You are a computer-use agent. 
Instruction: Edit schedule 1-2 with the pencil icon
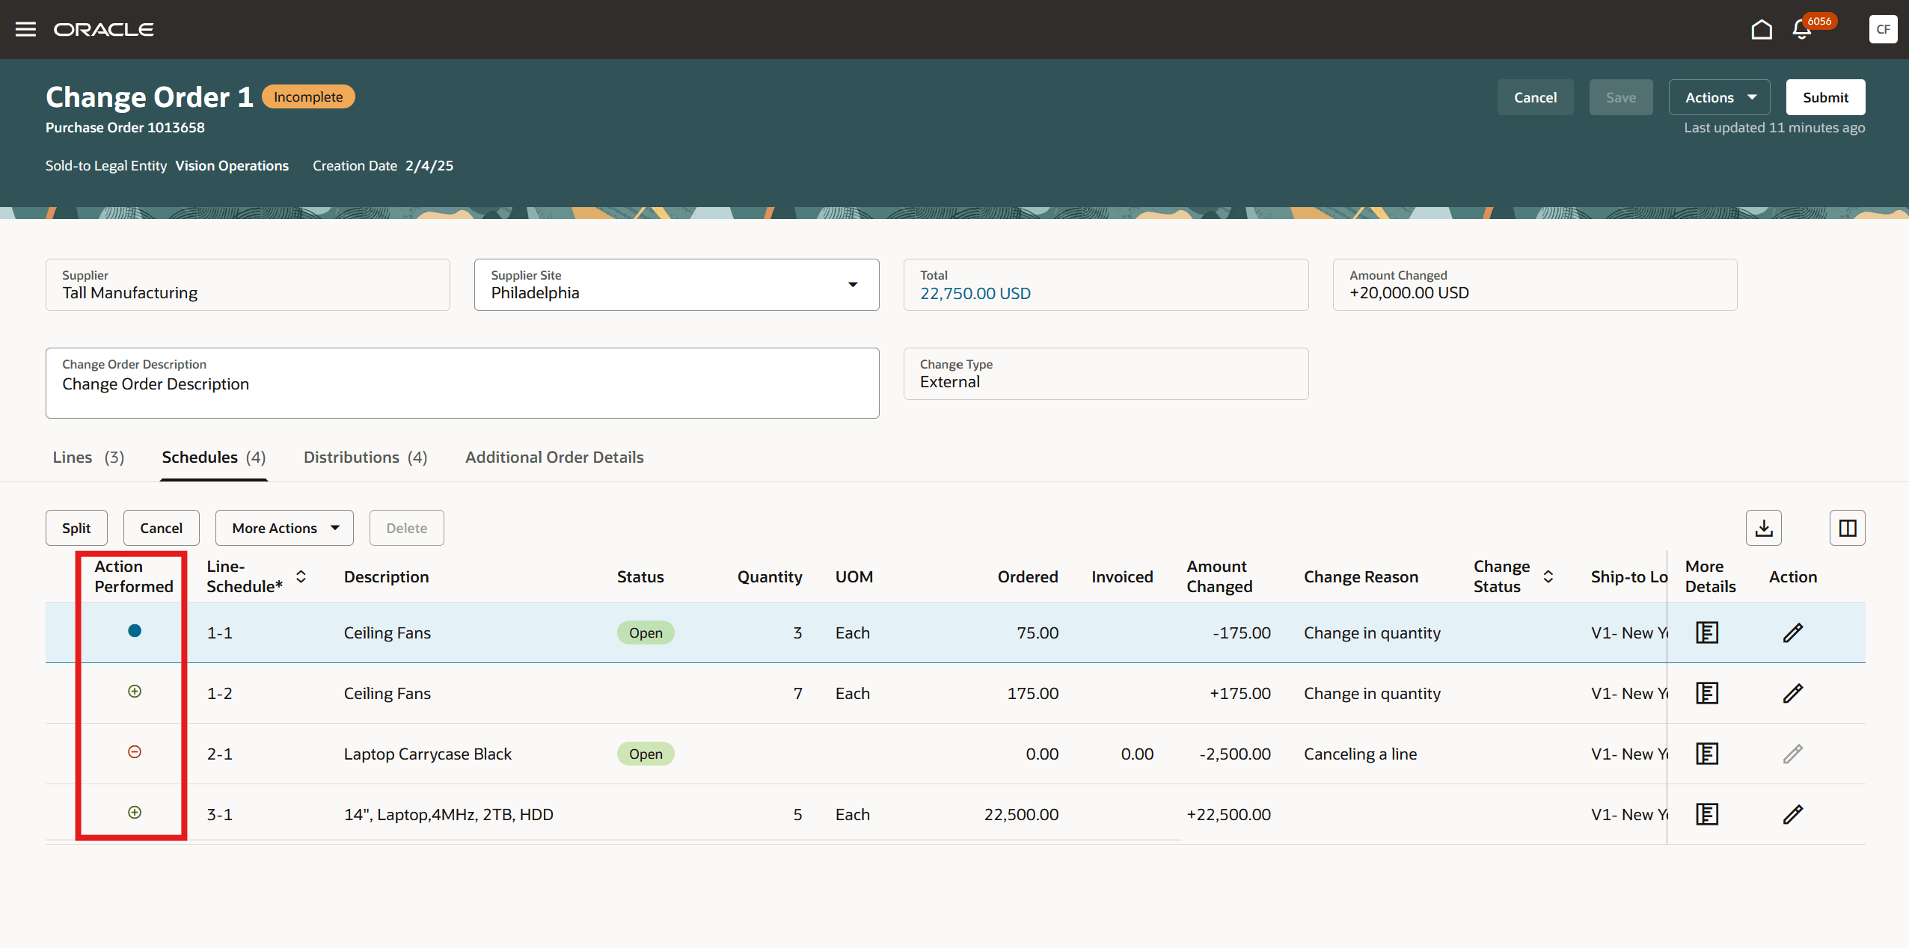pyautogui.click(x=1792, y=693)
